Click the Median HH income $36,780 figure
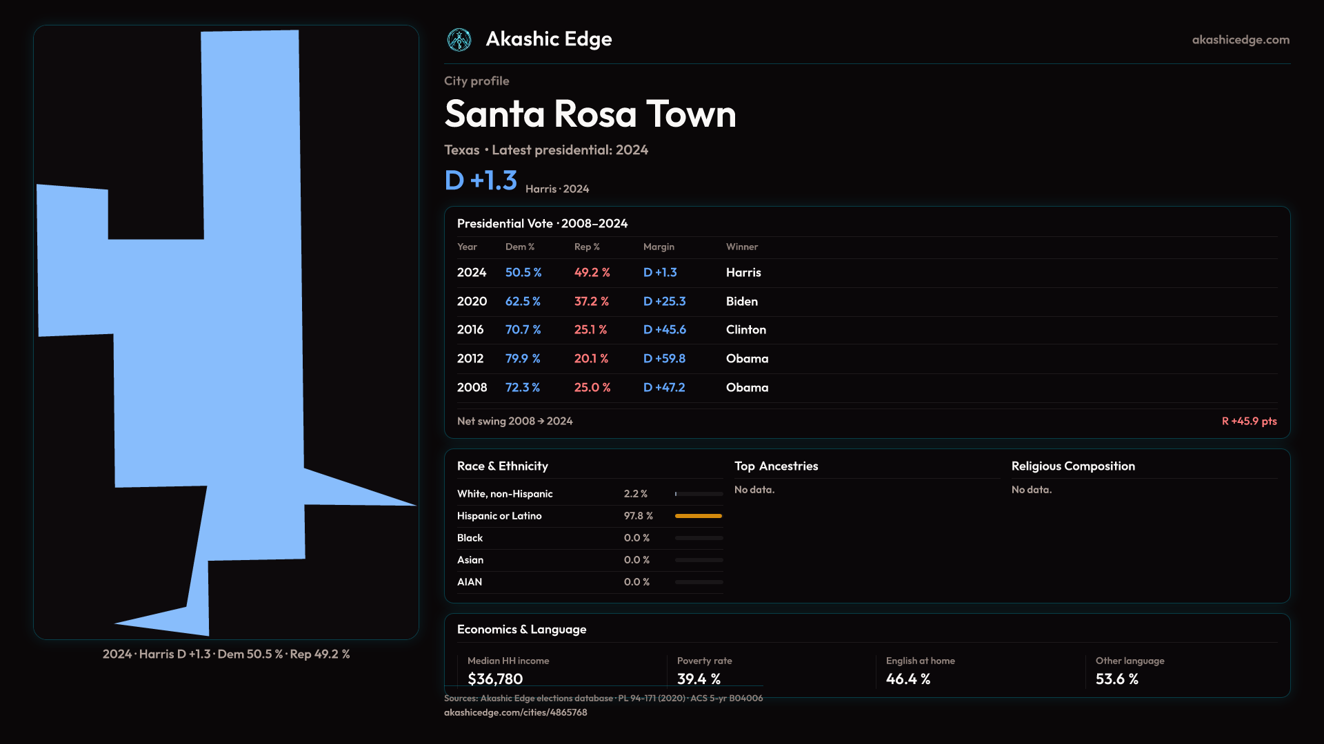The image size is (1324, 744). coord(495,679)
